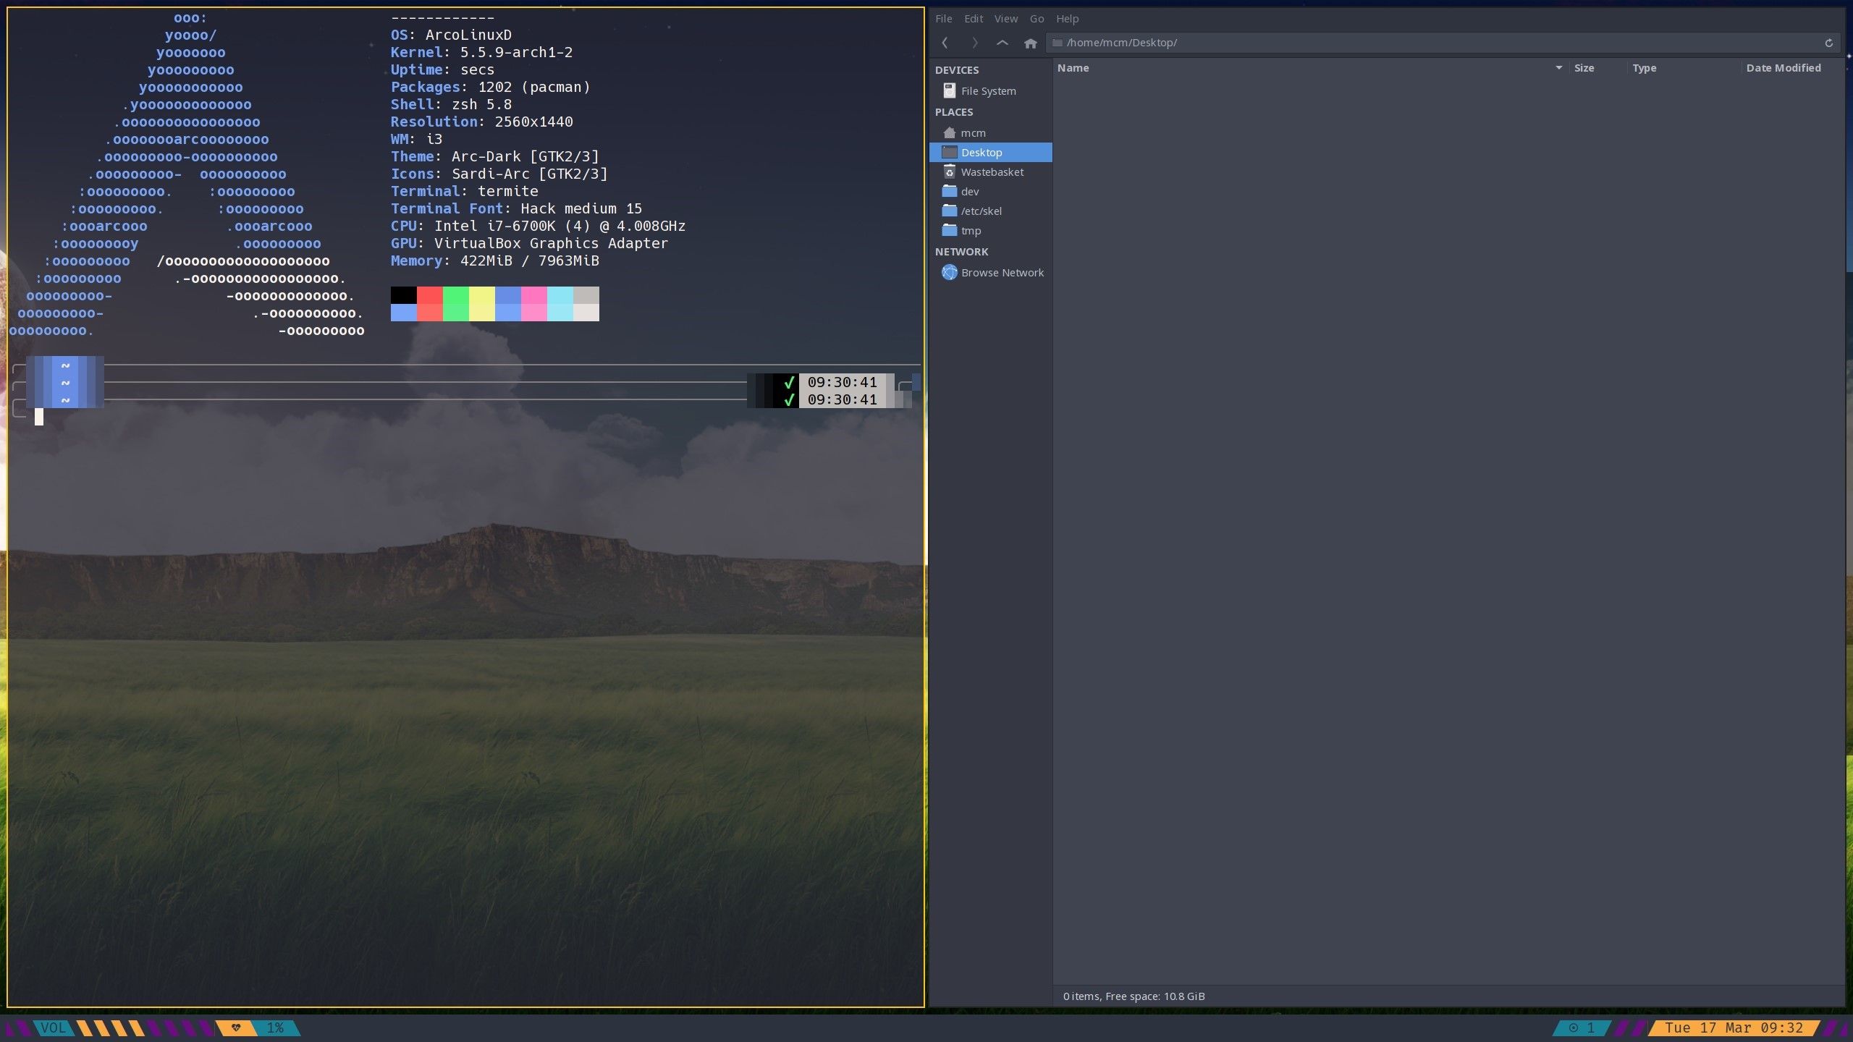The height and width of the screenshot is (1042, 1853).
Task: Open the View menu
Action: 1005,19
